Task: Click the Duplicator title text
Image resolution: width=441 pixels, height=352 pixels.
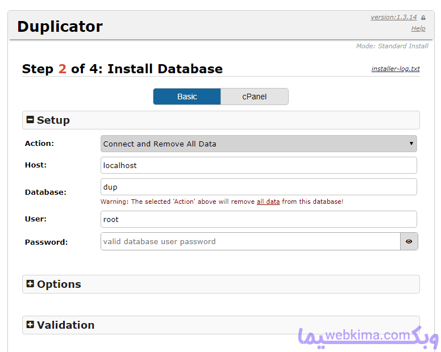Action: pos(60,27)
